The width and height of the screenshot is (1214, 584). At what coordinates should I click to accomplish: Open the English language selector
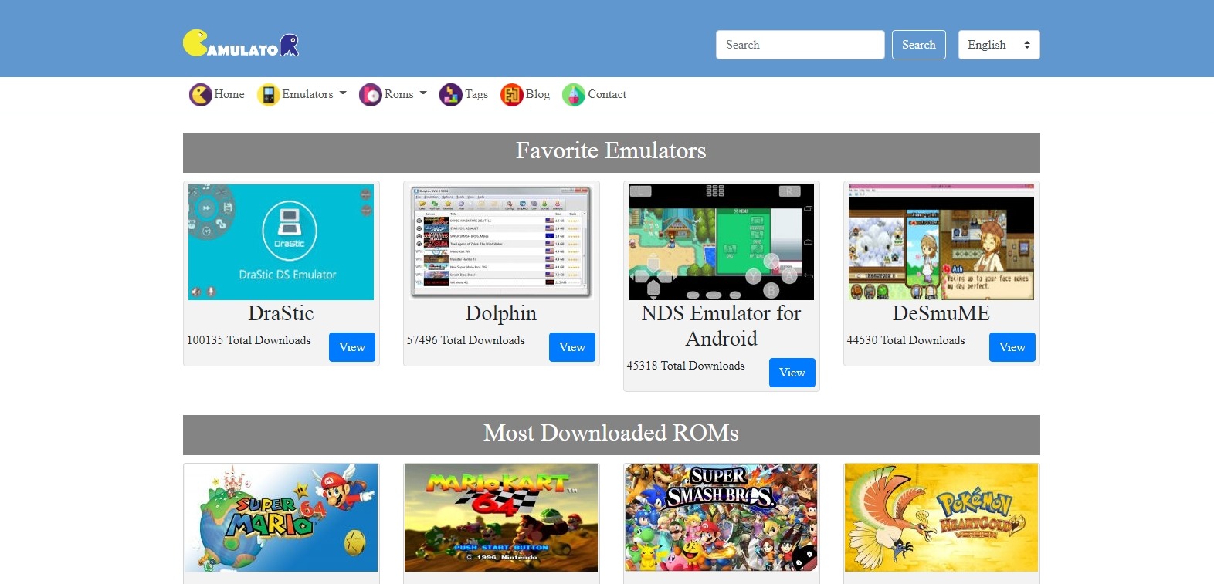[x=999, y=45]
